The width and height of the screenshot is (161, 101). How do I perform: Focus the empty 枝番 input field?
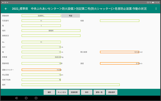[120, 21]
